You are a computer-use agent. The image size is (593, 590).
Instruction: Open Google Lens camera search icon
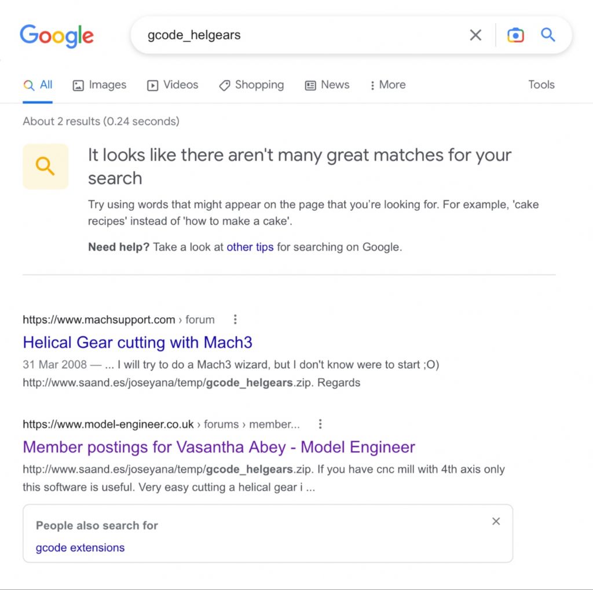[515, 35]
